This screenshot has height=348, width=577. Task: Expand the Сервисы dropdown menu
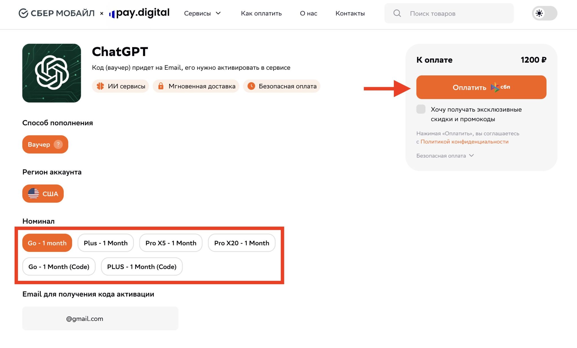pyautogui.click(x=202, y=13)
